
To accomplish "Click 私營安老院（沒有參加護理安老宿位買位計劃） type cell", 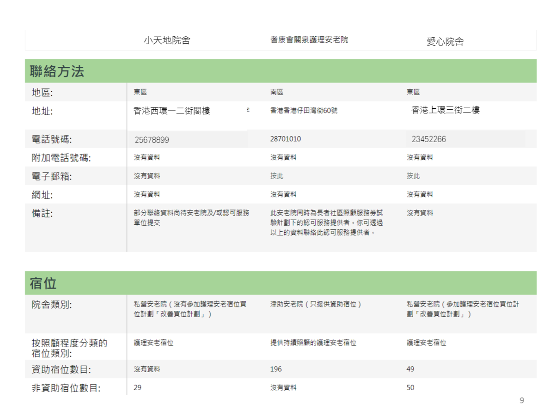I will coord(190,309).
